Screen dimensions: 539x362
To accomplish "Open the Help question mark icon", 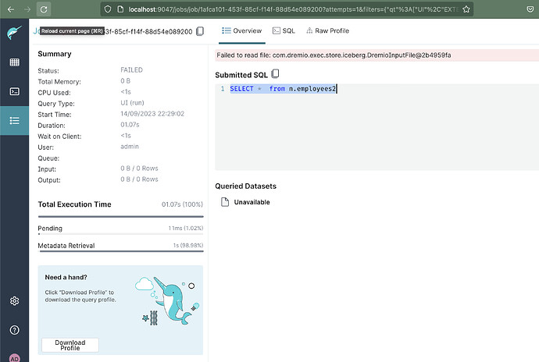I will (14, 330).
